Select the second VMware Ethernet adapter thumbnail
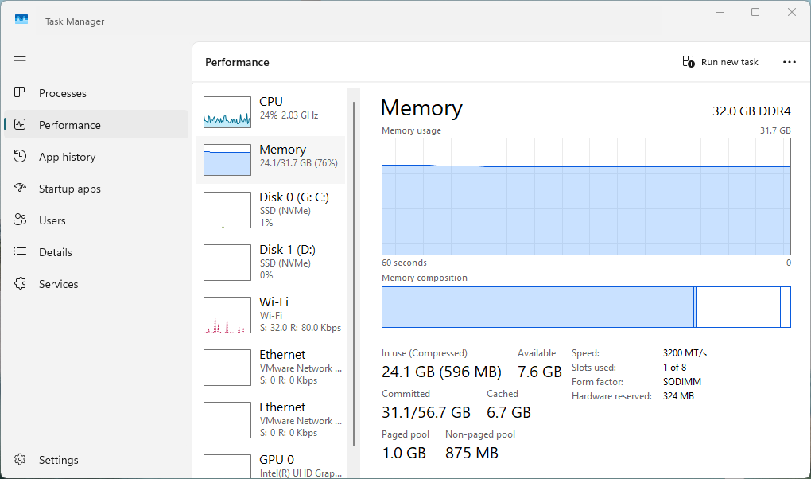The width and height of the screenshot is (811, 479). coord(227,420)
